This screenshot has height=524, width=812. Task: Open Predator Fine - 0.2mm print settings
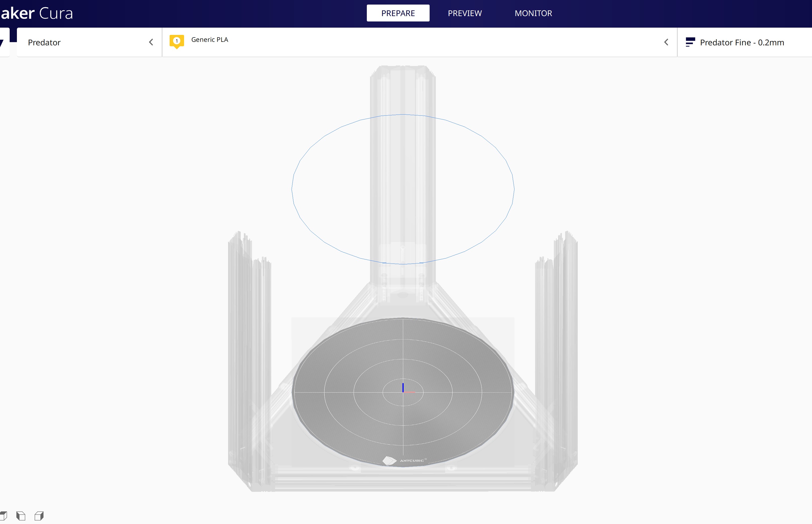tap(745, 42)
